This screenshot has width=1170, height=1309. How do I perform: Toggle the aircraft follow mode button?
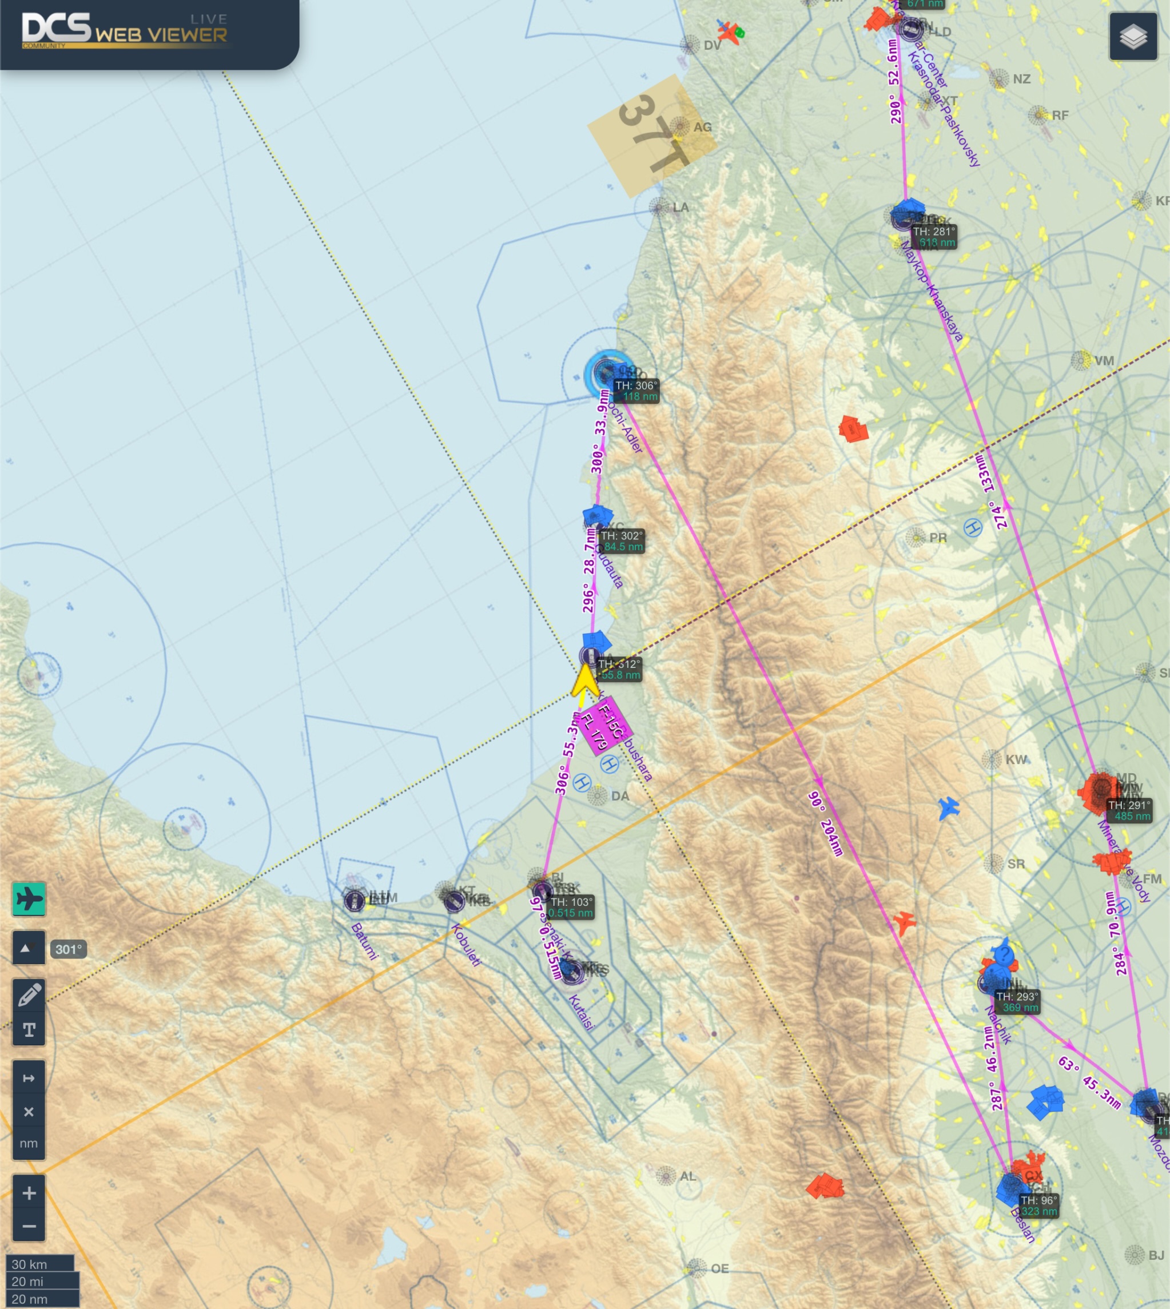tap(29, 898)
